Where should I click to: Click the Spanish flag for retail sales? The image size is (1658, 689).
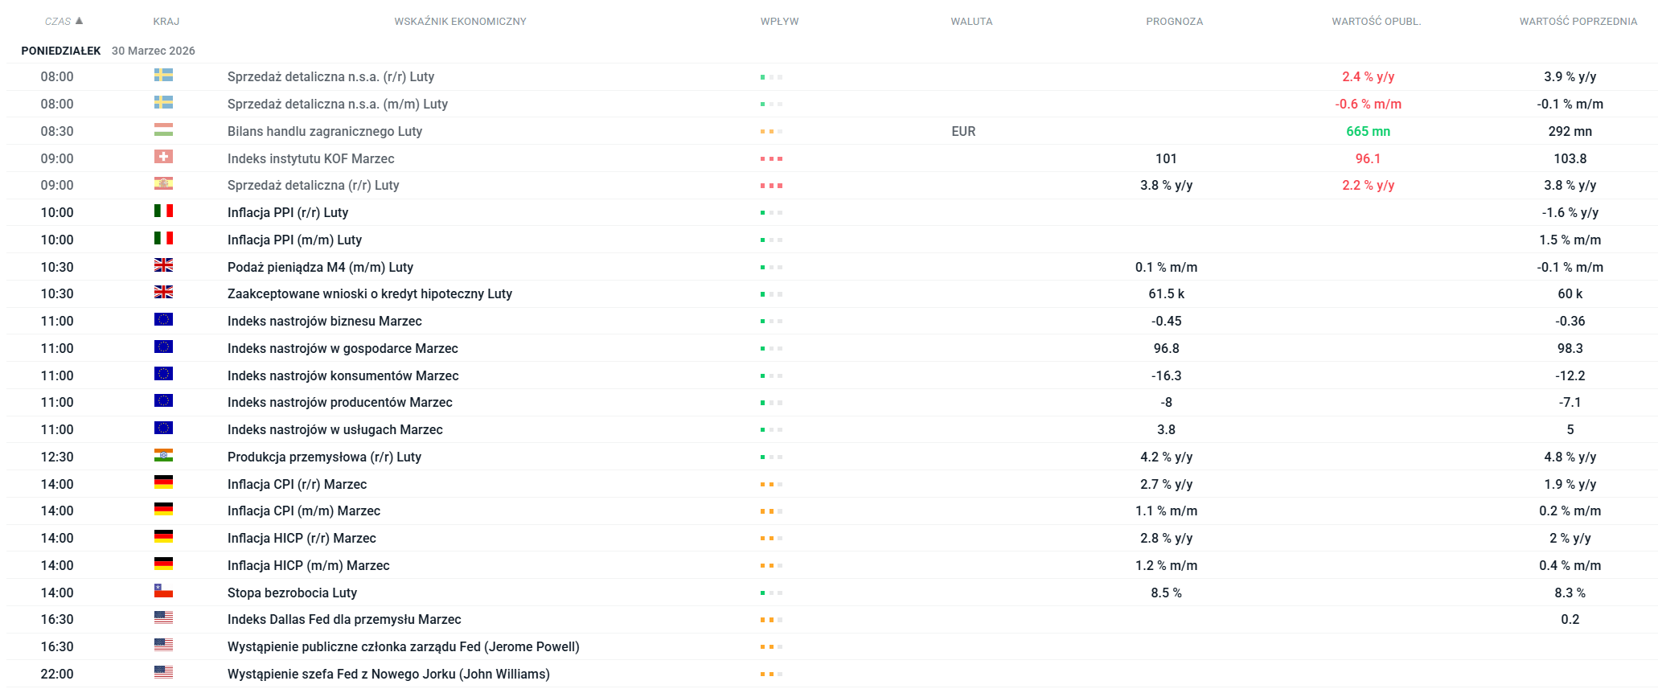(x=163, y=184)
